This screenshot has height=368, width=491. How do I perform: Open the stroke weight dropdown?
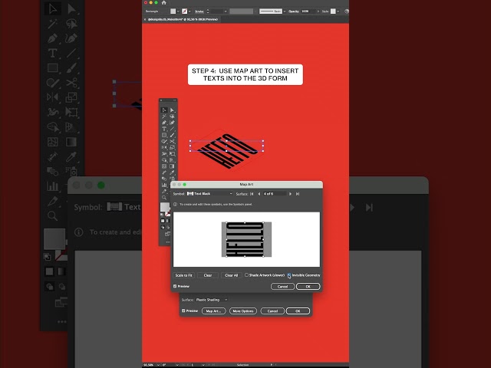225,11
